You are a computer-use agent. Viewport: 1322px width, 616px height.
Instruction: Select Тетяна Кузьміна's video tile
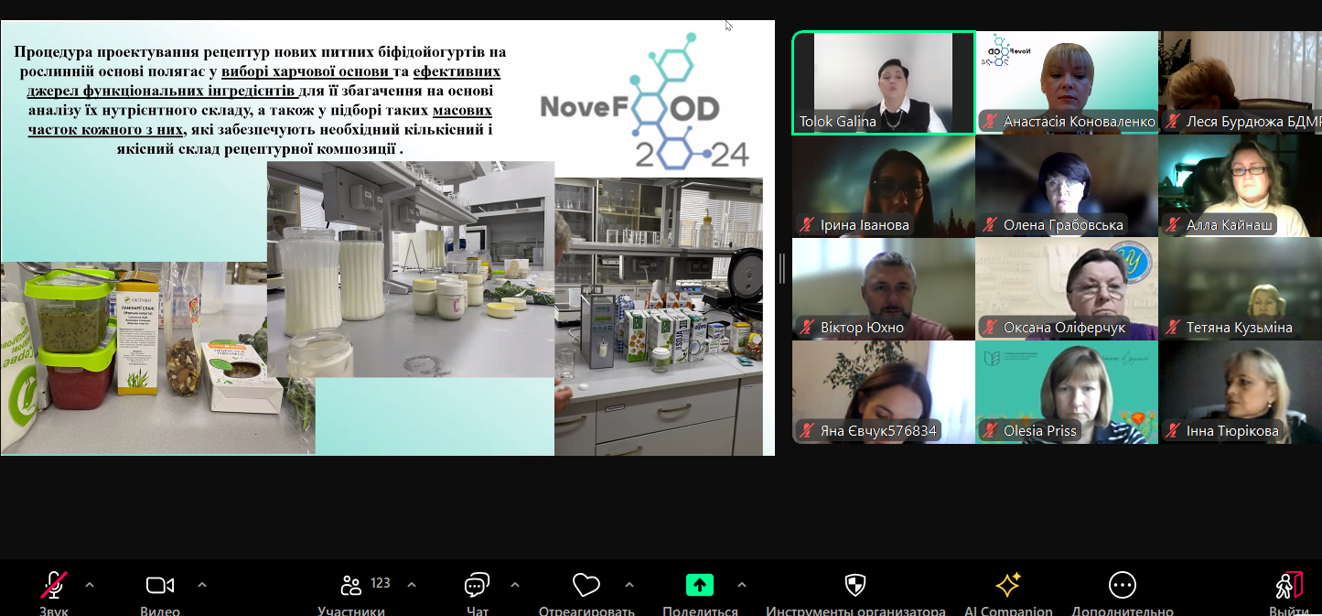[x=1241, y=289]
